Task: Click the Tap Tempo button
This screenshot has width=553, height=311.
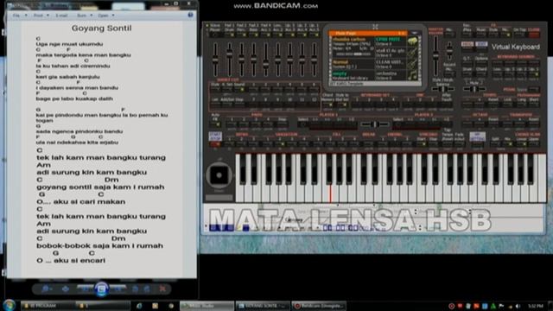Action: click(447, 144)
